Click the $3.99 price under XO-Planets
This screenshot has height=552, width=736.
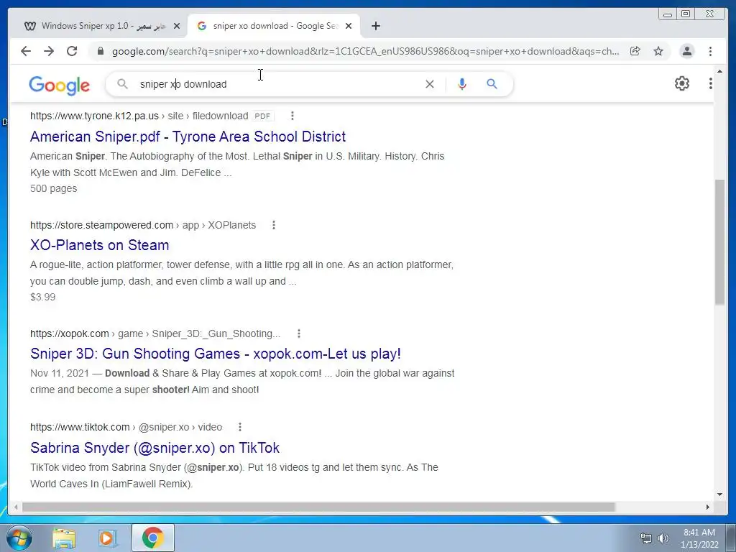(x=42, y=297)
